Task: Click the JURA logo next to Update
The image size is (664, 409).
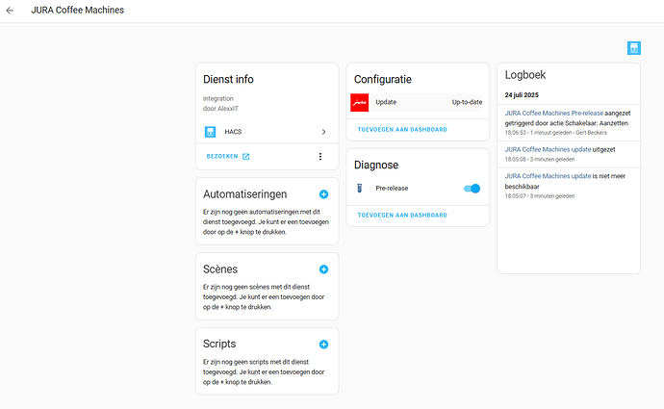Action: pos(360,102)
